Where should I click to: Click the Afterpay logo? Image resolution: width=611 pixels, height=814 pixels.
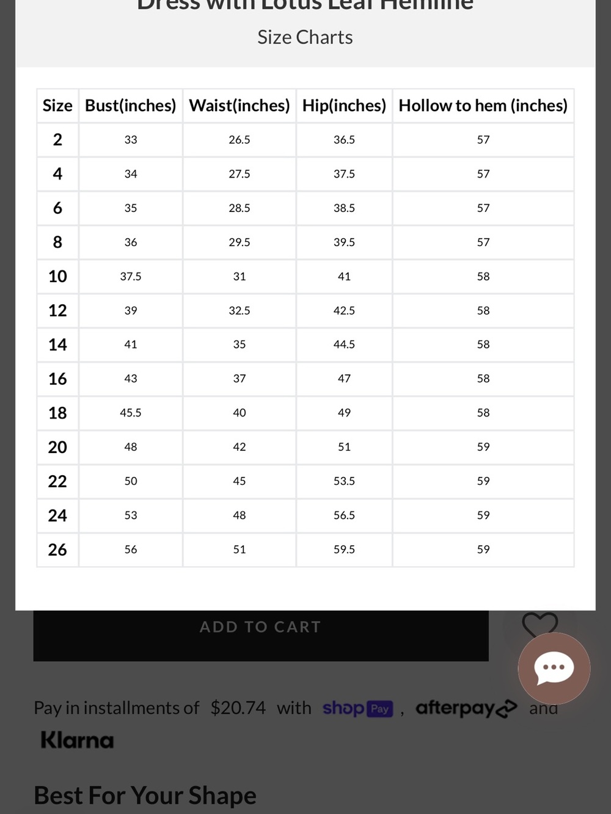click(x=466, y=708)
